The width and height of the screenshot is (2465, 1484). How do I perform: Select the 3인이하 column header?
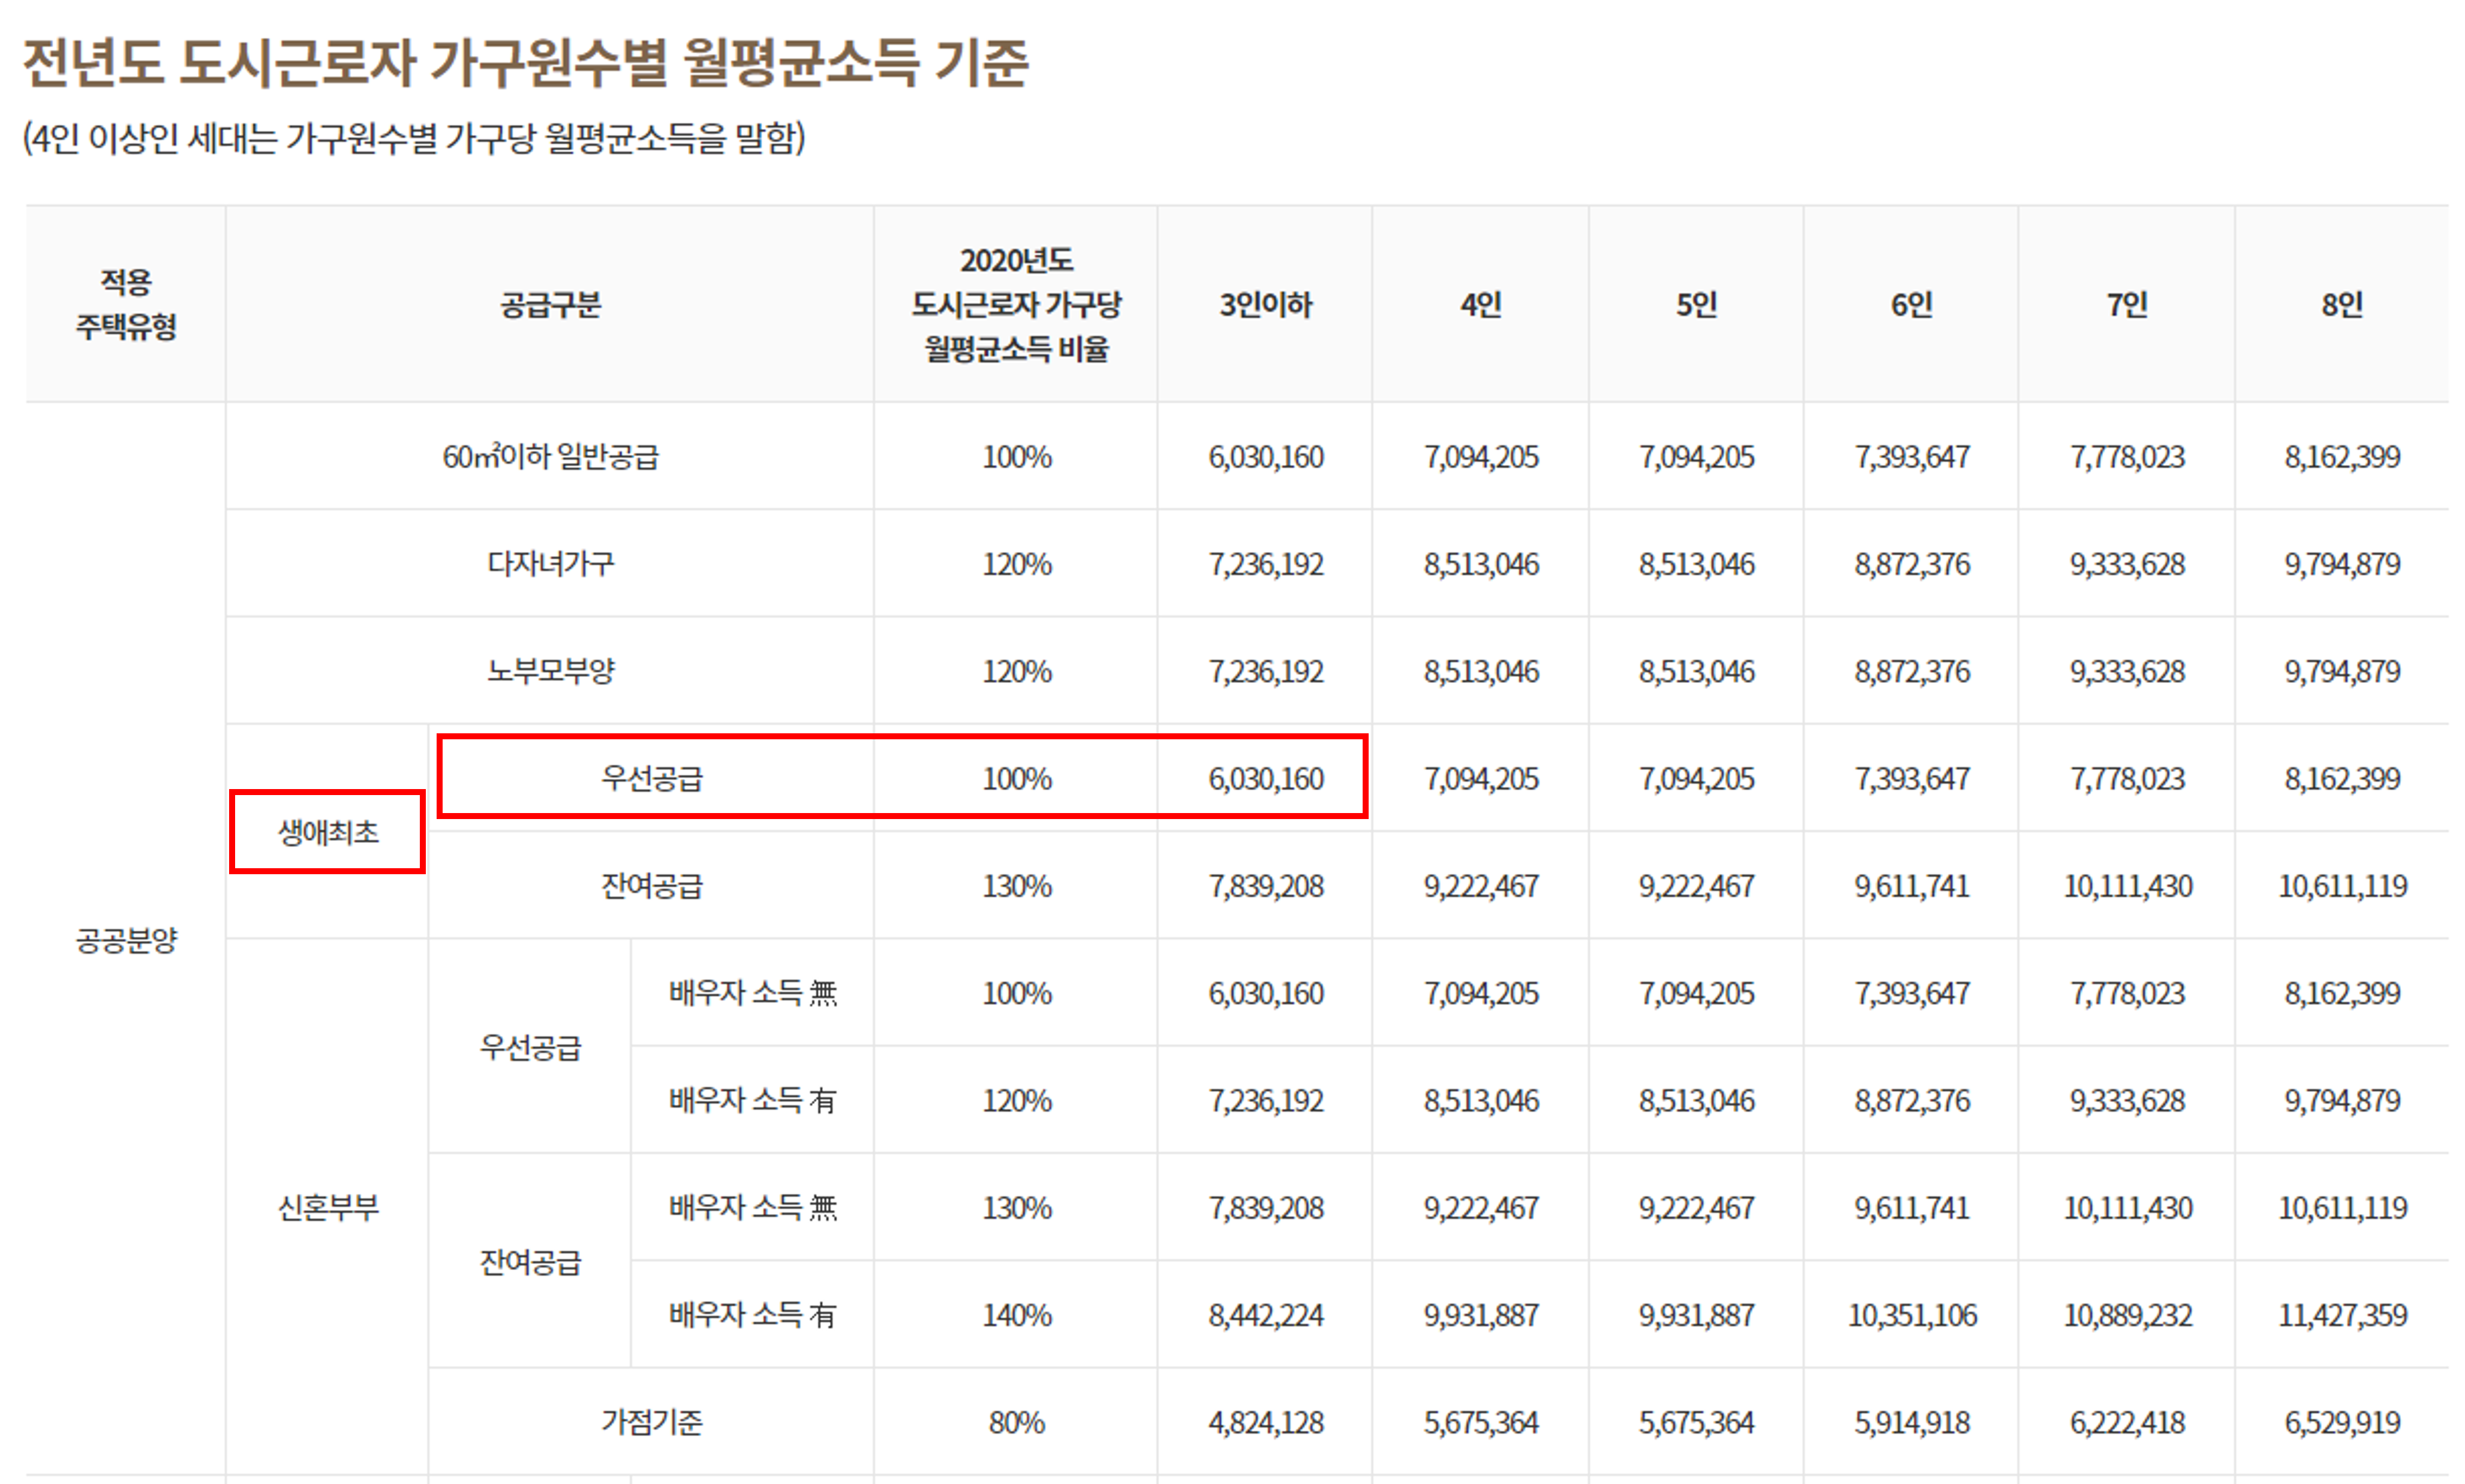click(x=1265, y=304)
